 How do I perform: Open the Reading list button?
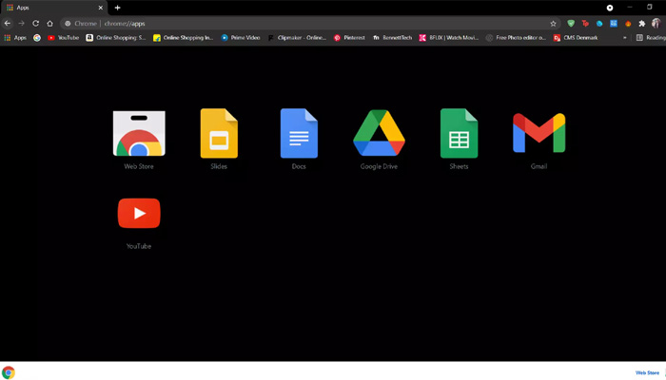point(651,38)
